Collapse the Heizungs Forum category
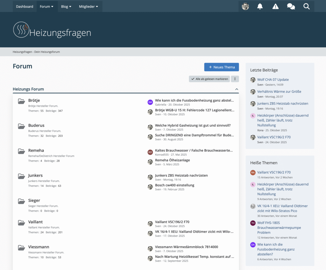 point(237,89)
